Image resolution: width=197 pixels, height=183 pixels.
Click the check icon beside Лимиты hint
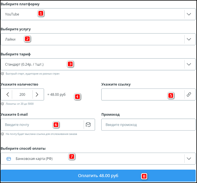click(x=2, y=104)
